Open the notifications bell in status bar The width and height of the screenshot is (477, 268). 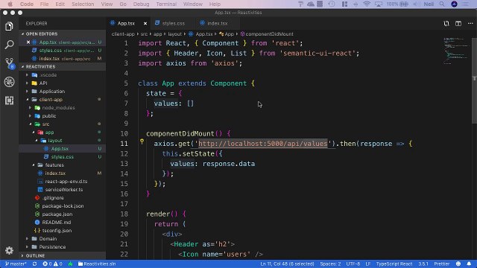pos(469,264)
